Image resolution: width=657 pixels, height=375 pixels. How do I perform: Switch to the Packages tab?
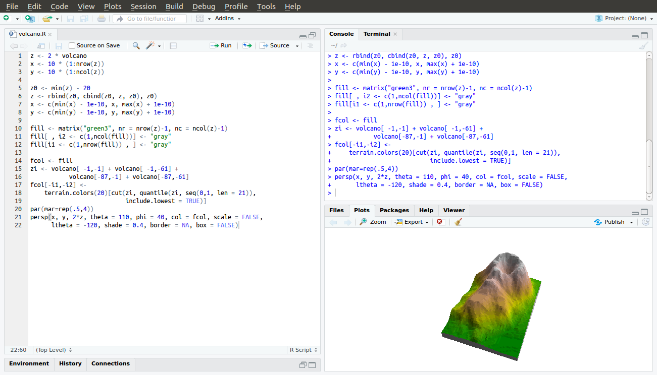click(394, 210)
